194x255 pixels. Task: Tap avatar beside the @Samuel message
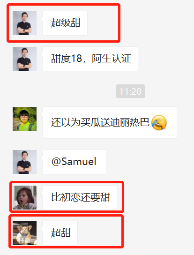tap(24, 162)
